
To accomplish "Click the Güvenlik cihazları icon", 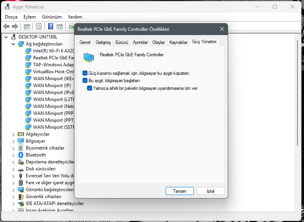I will click(21, 197).
